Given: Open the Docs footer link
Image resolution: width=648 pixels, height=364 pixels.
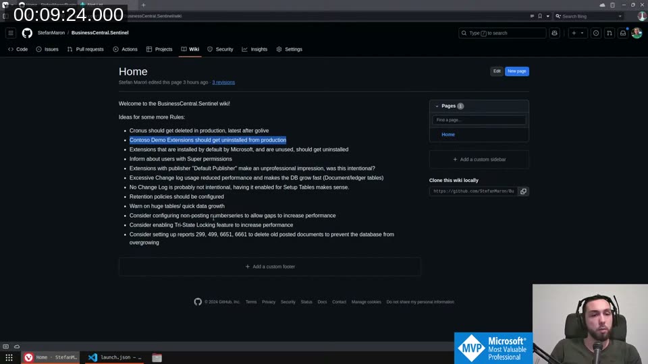Looking at the screenshot, I should coord(322,302).
